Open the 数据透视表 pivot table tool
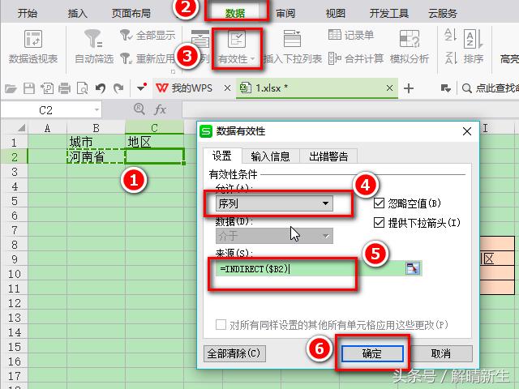Viewport: 519px width, 389px height. [33, 46]
